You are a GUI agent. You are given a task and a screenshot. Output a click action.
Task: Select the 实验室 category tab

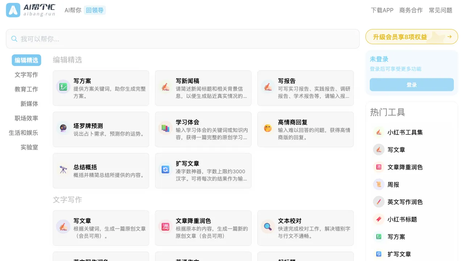[x=29, y=147]
